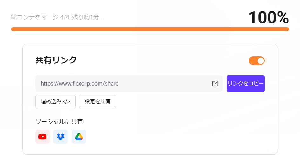Click the white knob of share toggle
This screenshot has height=165, width=300.
(261, 61)
